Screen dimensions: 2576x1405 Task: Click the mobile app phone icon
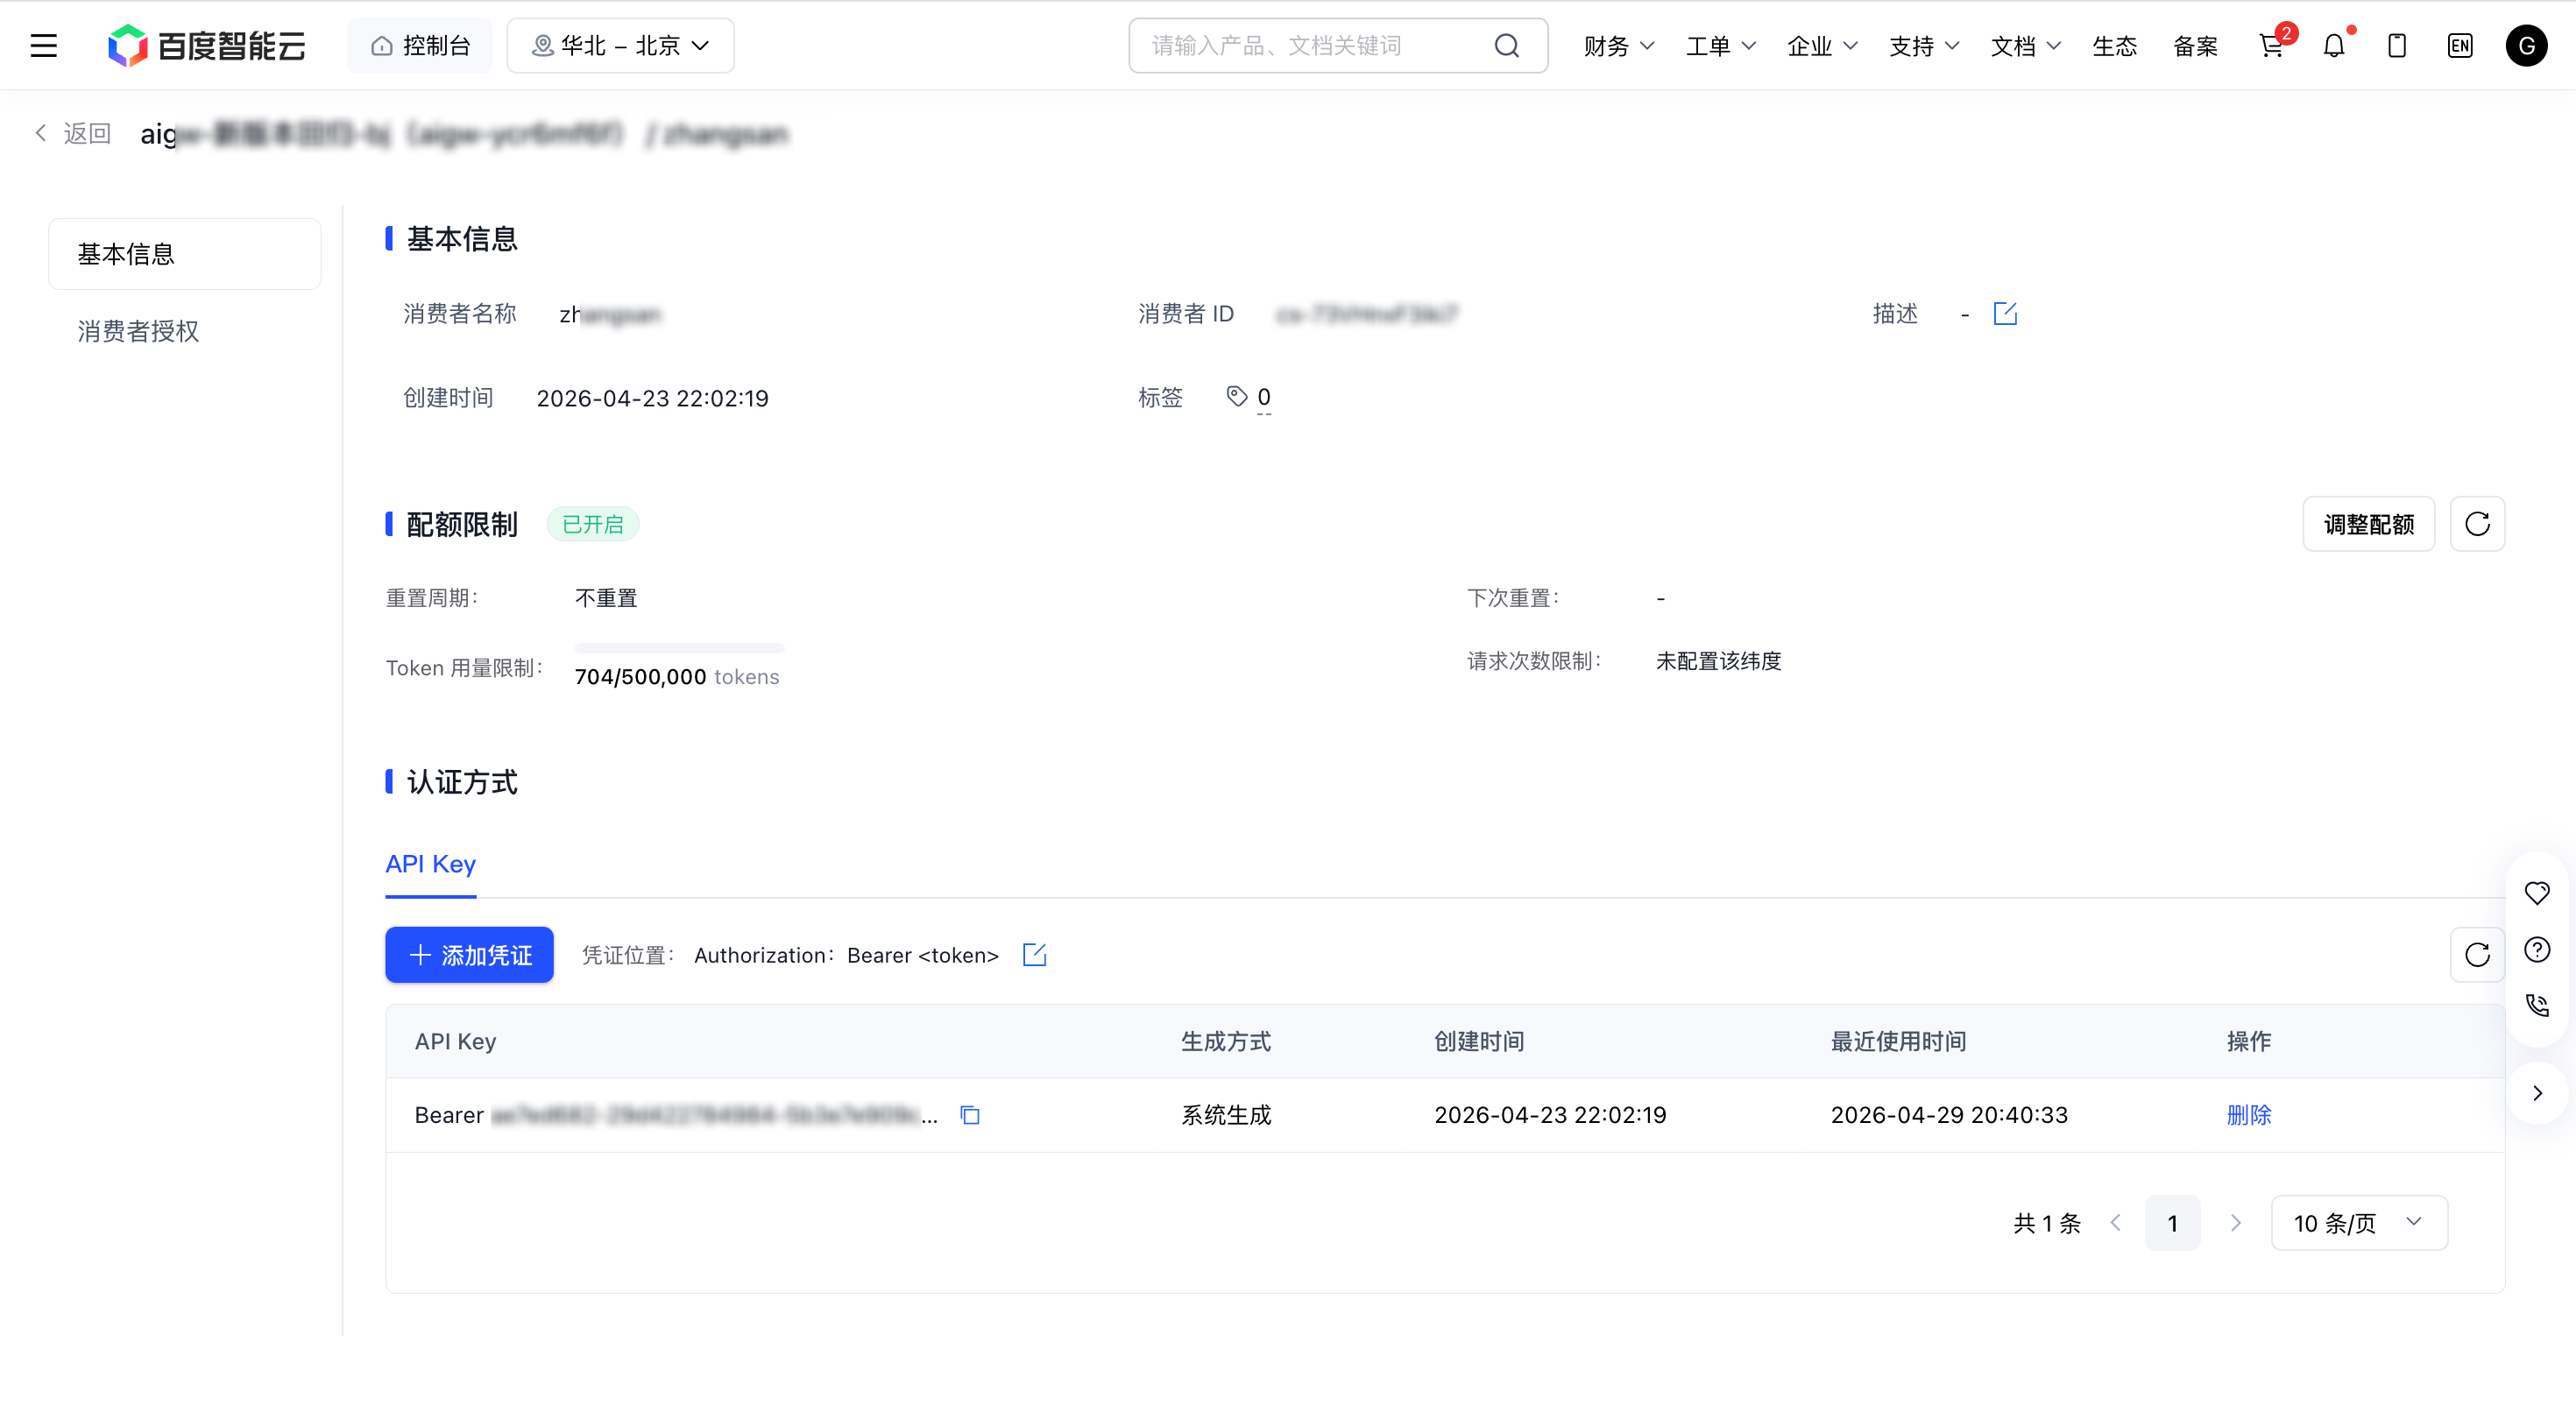[2397, 45]
